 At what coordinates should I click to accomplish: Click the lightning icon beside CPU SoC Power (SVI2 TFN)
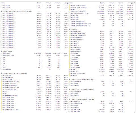point(69,5)
